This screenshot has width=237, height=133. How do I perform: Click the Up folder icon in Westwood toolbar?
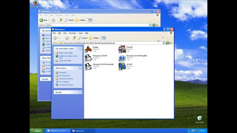coord(74,38)
